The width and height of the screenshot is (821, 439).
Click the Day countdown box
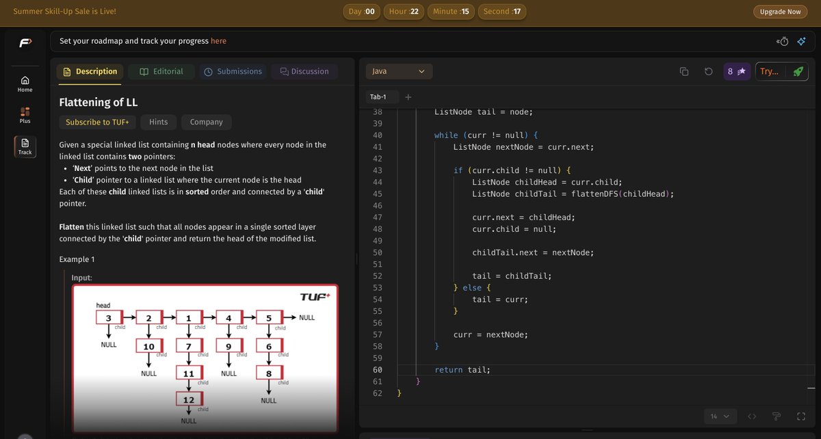click(x=362, y=12)
